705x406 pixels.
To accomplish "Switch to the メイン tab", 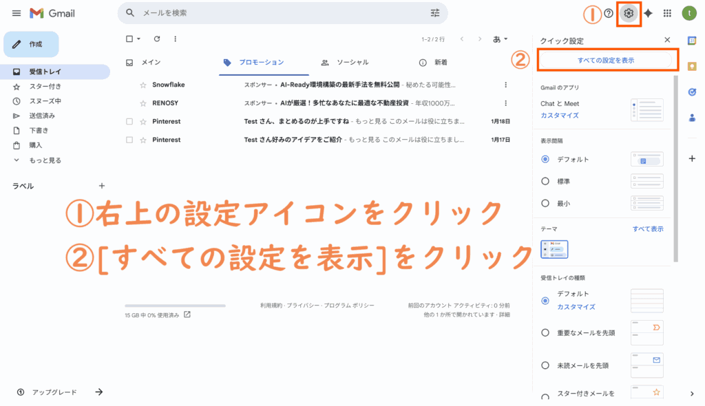I will click(x=150, y=63).
